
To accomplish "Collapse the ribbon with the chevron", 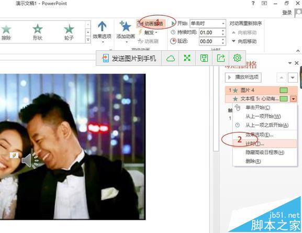I will [298, 51].
